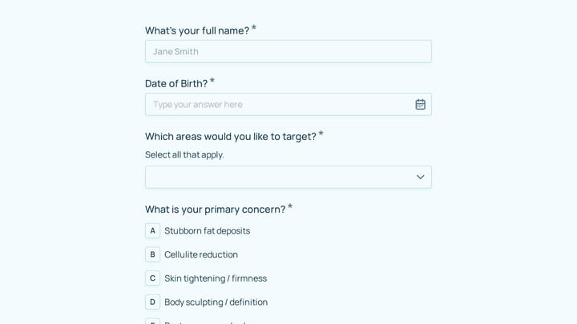Choose Stubborn fat deposits as concern
577x324 pixels.
coord(208,230)
